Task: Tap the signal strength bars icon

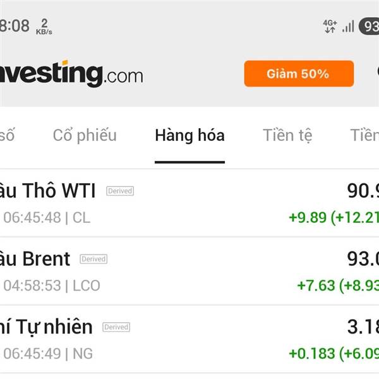Action: pos(348,26)
